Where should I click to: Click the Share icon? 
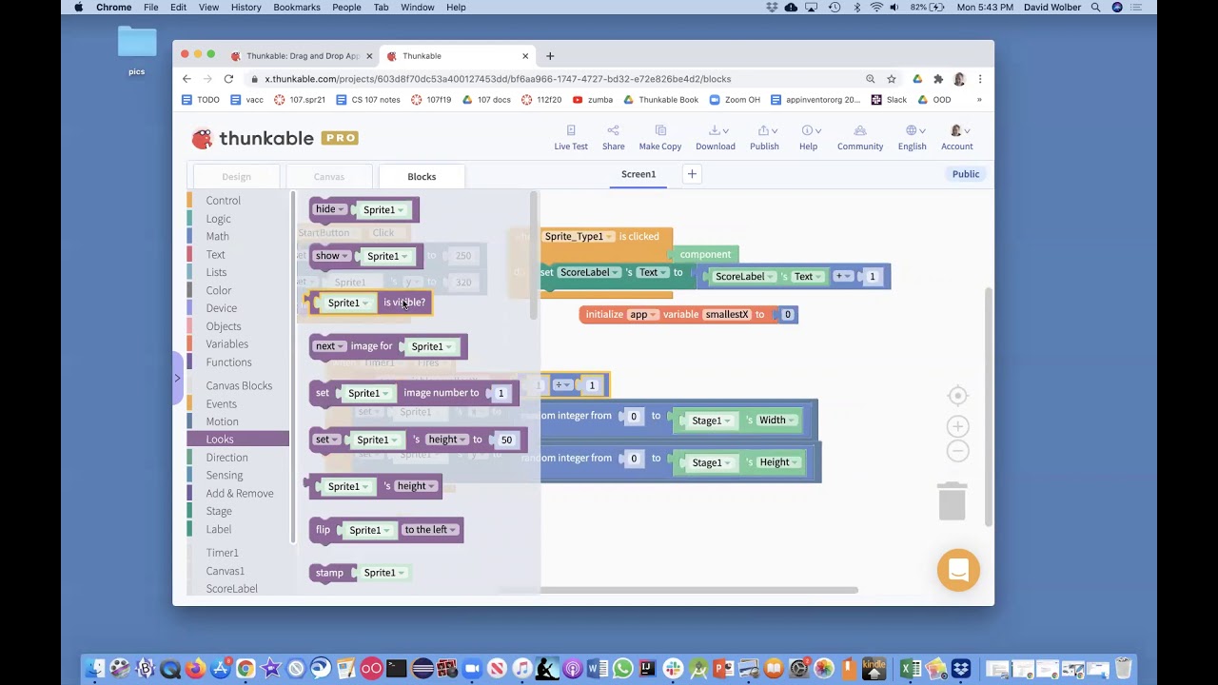pyautogui.click(x=613, y=130)
